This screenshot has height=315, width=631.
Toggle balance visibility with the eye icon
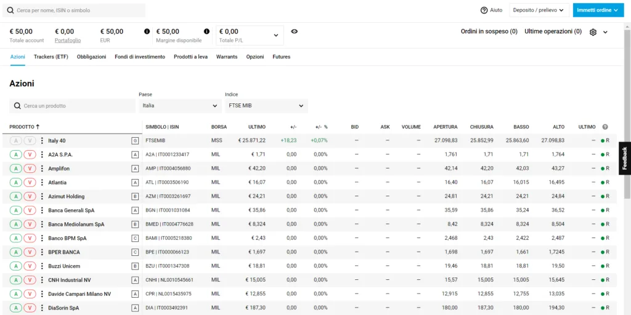coord(294,31)
